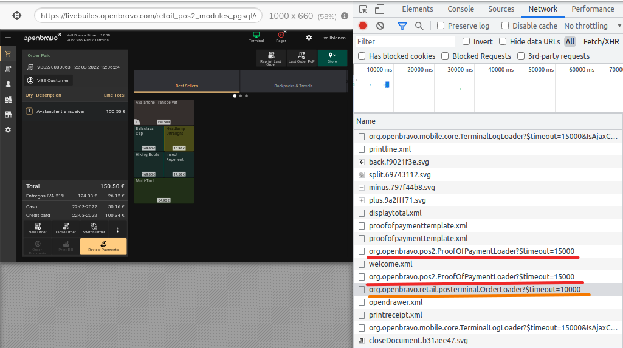
Task: Open the POS hamburger menu
Action: coord(8,38)
